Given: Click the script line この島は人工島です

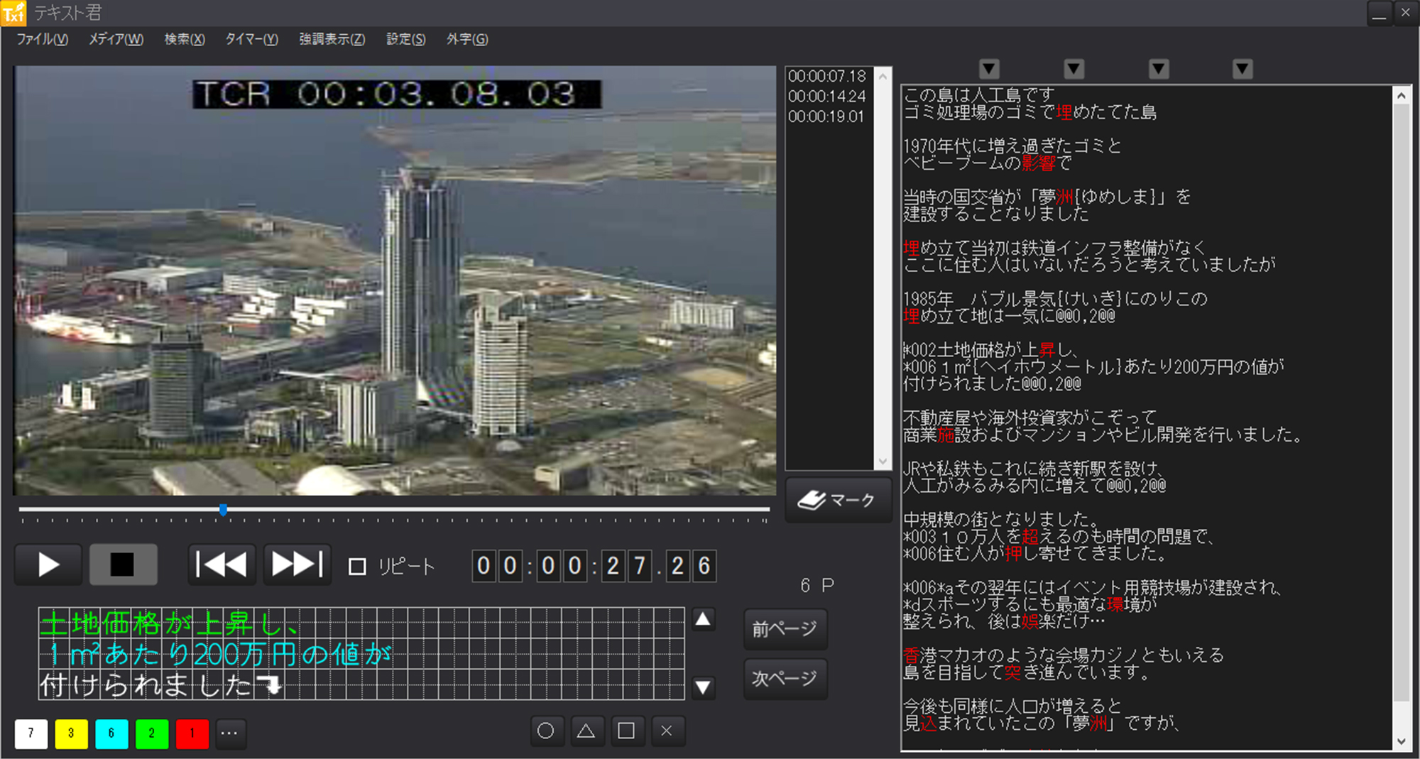Looking at the screenshot, I should point(979,94).
